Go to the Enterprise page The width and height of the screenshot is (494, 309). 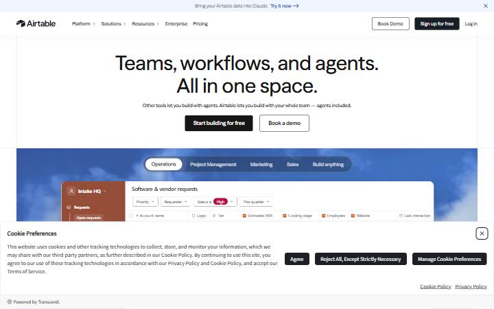[176, 23]
